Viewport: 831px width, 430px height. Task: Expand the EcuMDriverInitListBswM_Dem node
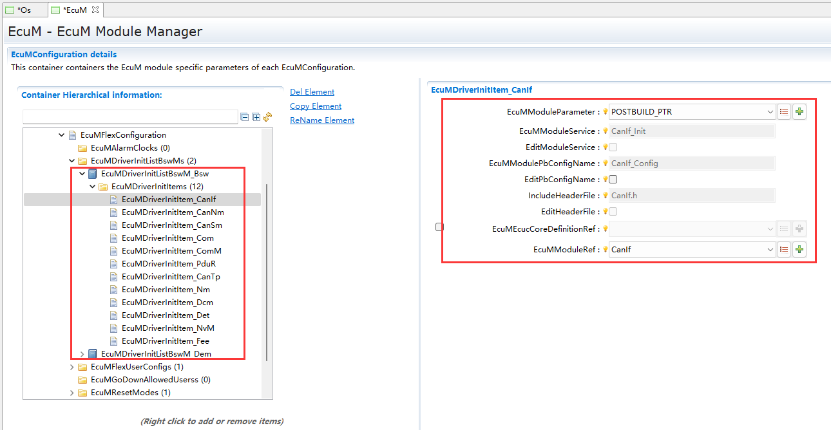tap(82, 354)
